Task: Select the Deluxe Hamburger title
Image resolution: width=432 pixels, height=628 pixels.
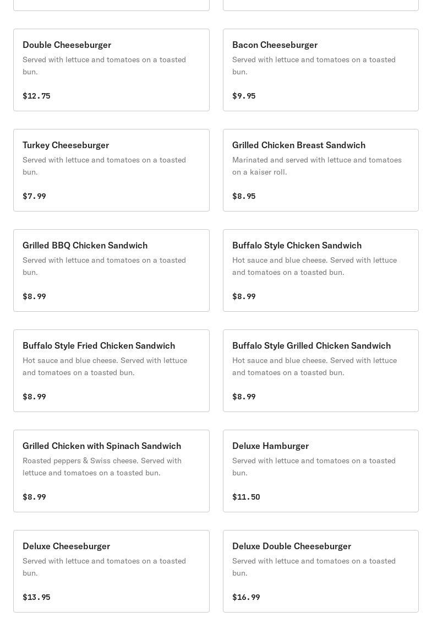Action: point(270,446)
